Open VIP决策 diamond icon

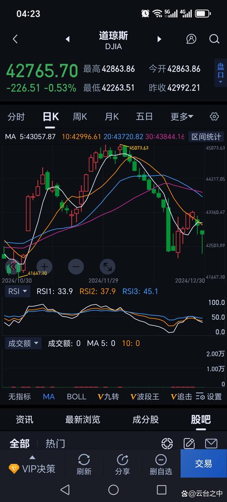tap(14, 469)
